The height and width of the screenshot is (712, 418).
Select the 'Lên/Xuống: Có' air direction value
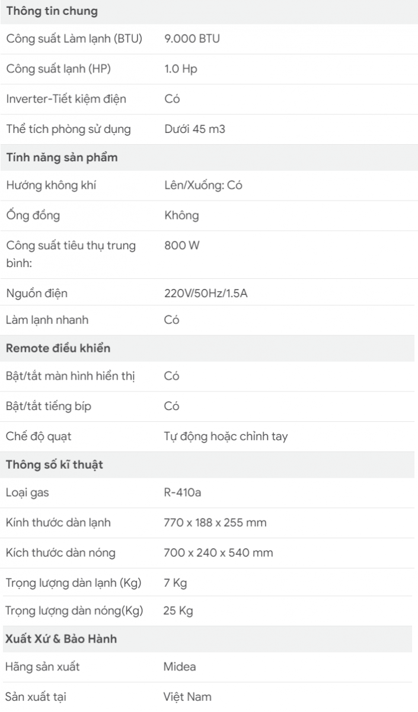(x=203, y=185)
